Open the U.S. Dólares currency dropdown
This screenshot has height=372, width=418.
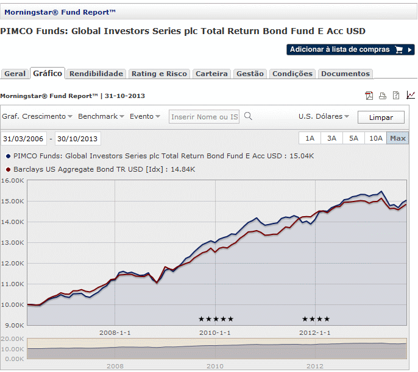(x=324, y=116)
